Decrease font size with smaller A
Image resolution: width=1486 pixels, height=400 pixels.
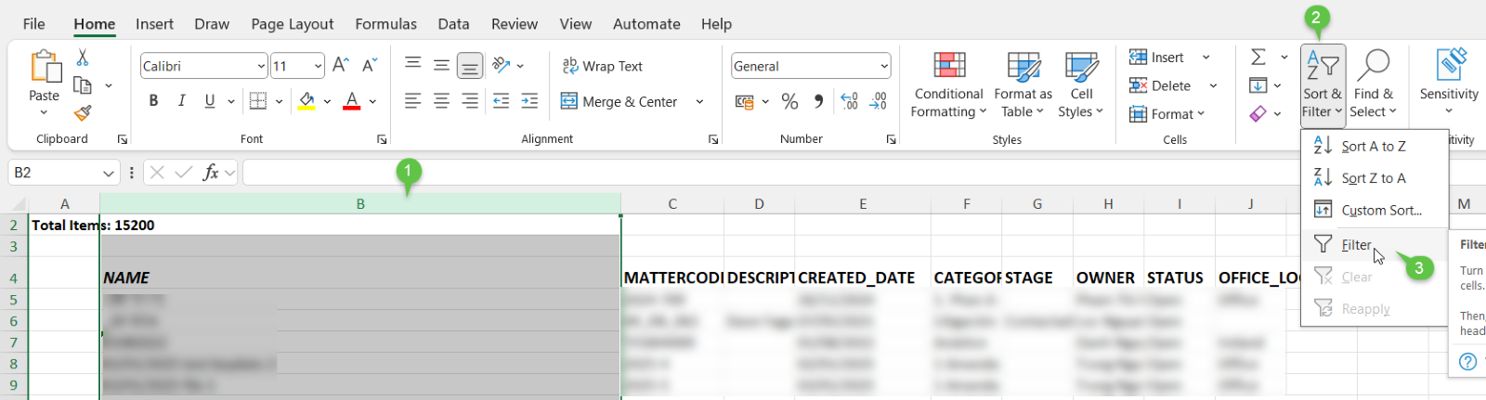pos(370,65)
